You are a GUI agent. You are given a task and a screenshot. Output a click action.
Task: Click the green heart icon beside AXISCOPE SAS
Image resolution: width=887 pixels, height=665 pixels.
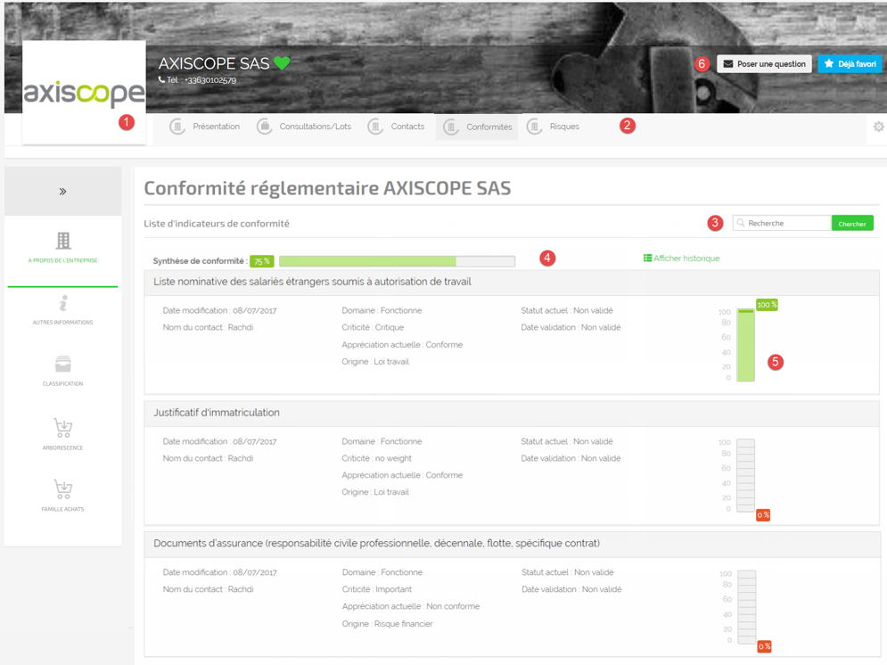tap(282, 62)
